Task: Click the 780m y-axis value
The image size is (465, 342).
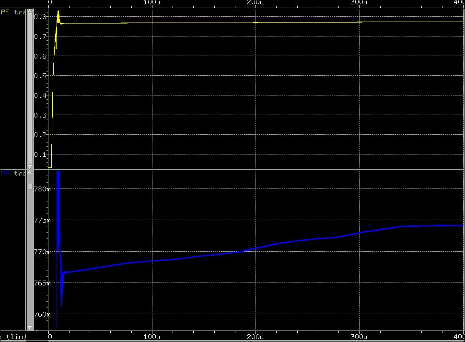Action: [x=42, y=189]
